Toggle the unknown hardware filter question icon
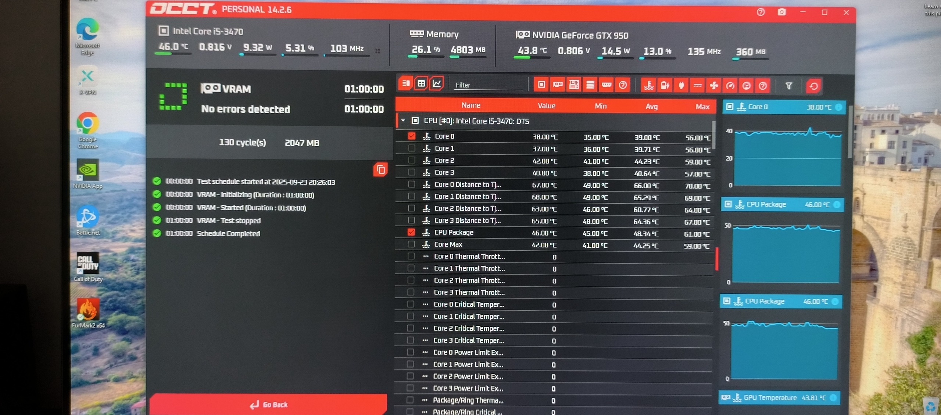 (x=623, y=85)
